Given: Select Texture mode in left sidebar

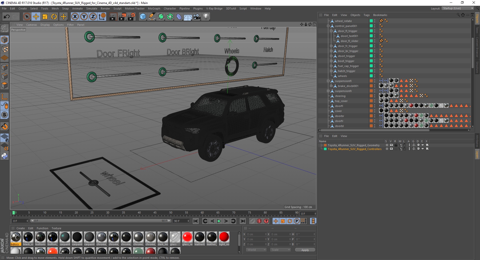Looking at the screenshot, I should (4, 49).
